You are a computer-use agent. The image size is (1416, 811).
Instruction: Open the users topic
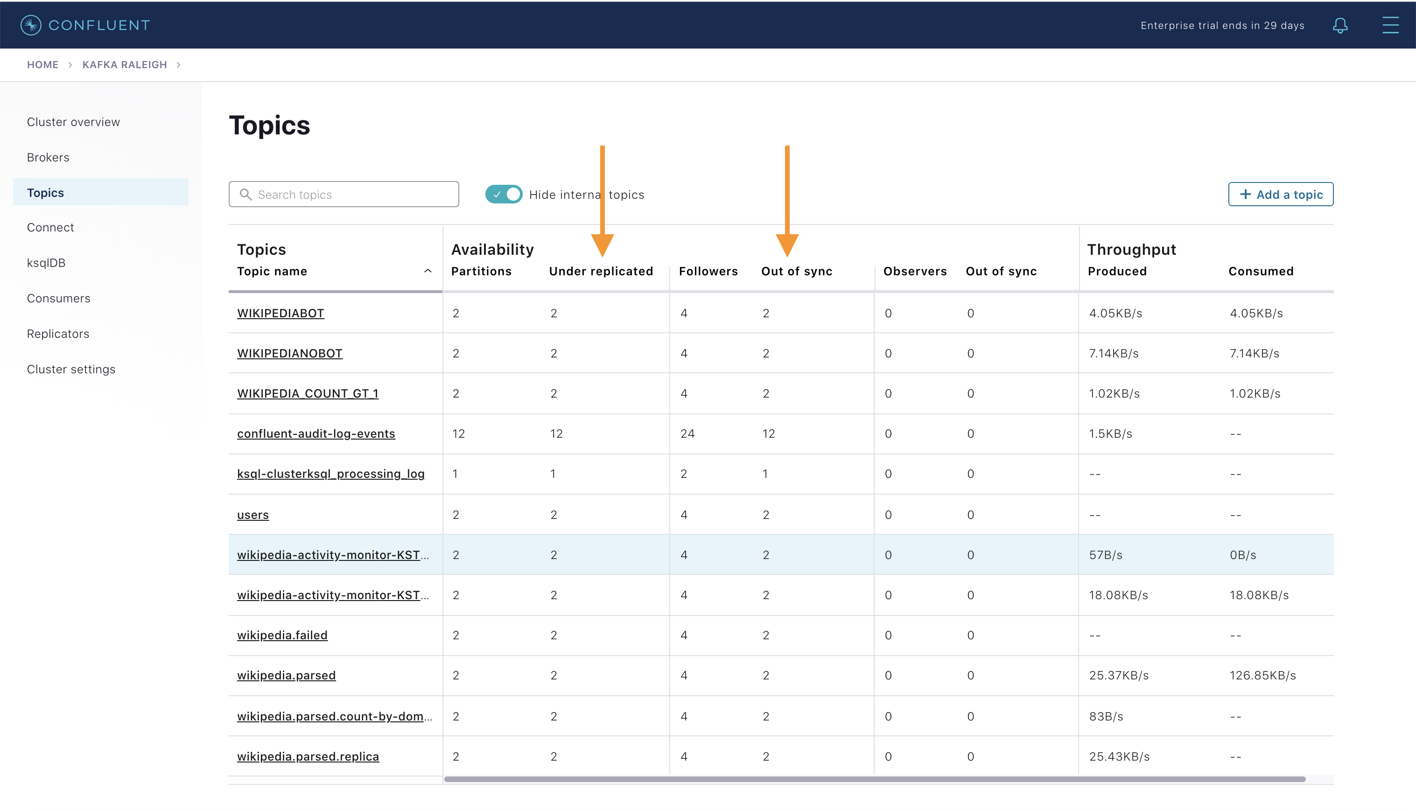pyautogui.click(x=253, y=515)
